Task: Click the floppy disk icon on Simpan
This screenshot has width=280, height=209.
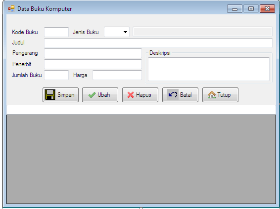Action: (x=50, y=95)
